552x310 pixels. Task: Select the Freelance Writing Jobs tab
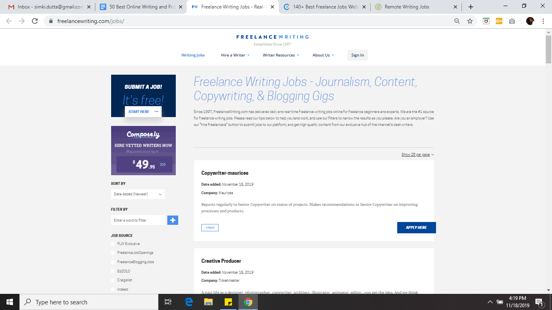[x=233, y=7]
